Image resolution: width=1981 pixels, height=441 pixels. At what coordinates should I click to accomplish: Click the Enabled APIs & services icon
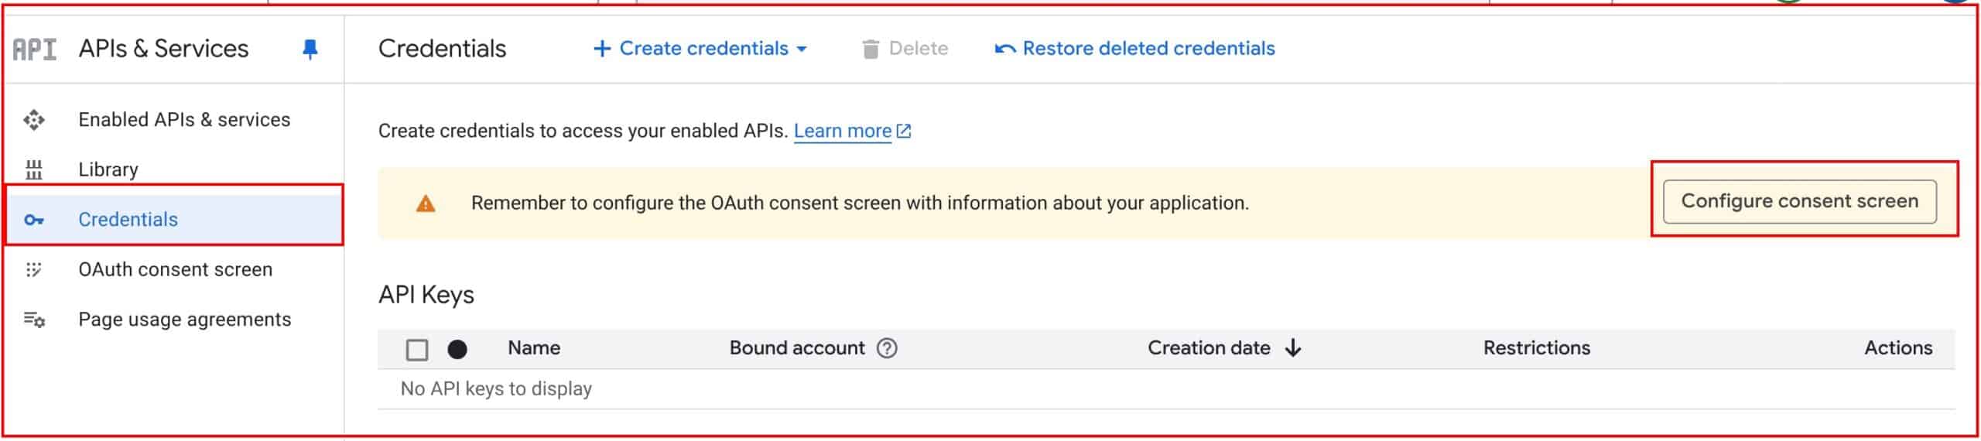(34, 120)
